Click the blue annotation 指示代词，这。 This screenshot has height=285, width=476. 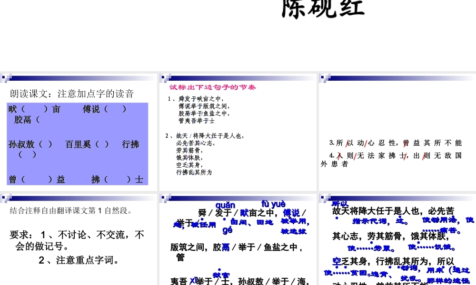coord(380,221)
